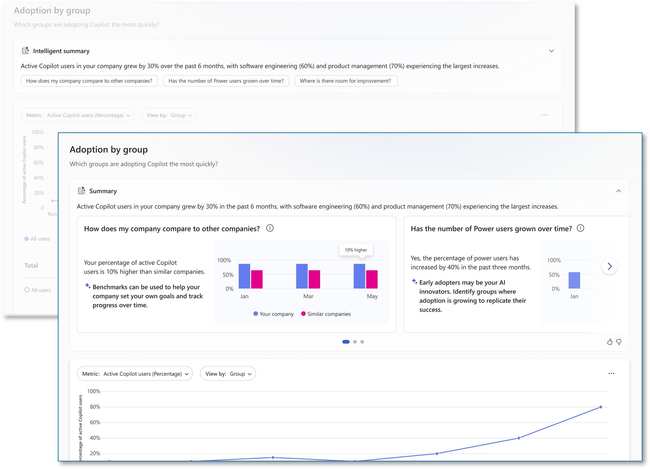Click the info icon beside Power users question
This screenshot has height=469, width=650.
point(581,228)
